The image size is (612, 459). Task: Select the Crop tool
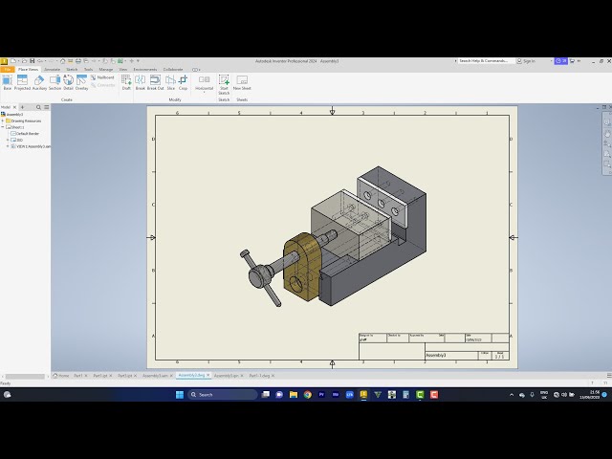click(x=183, y=83)
